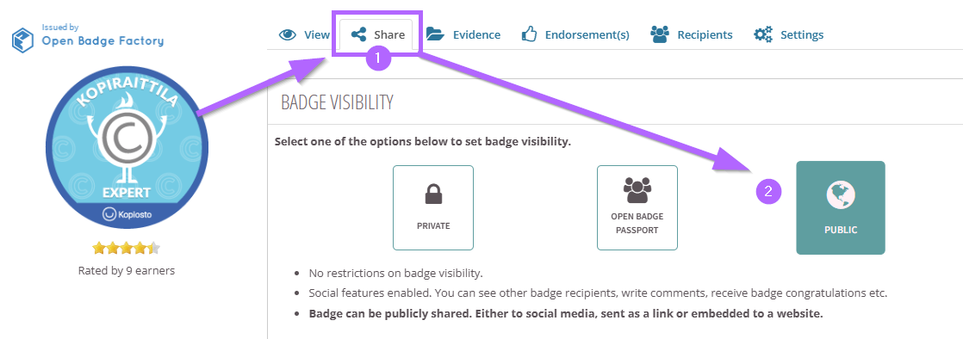Click the Open Badge Factory logo icon
The image size is (963, 339).
click(22, 38)
